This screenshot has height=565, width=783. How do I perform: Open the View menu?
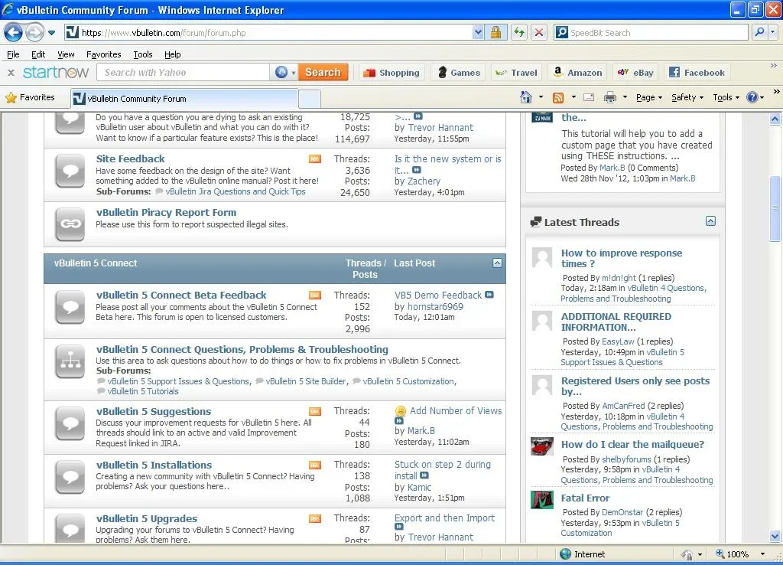(66, 54)
